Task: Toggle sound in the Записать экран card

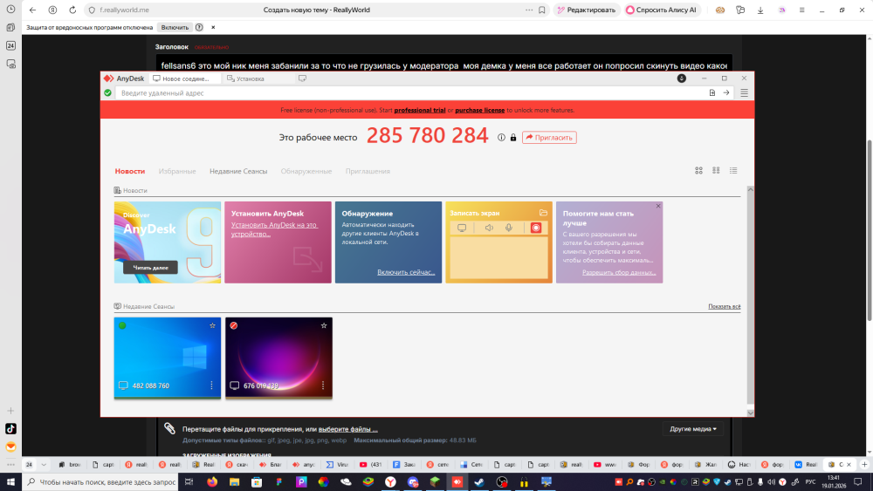Action: [489, 228]
